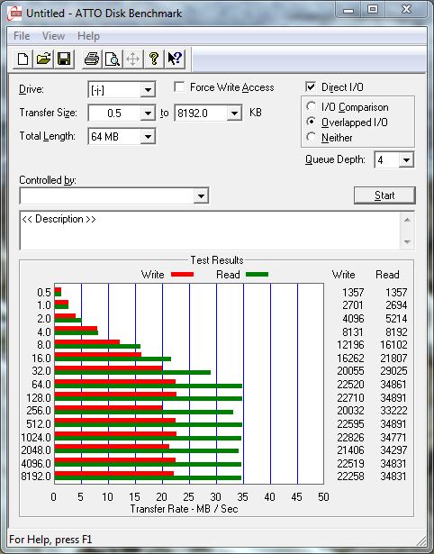The image size is (434, 554).
Task: Open the Drive dropdown list
Action: pos(148,90)
